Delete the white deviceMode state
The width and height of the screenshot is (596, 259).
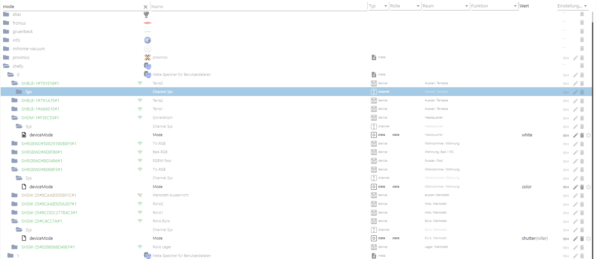click(582, 135)
